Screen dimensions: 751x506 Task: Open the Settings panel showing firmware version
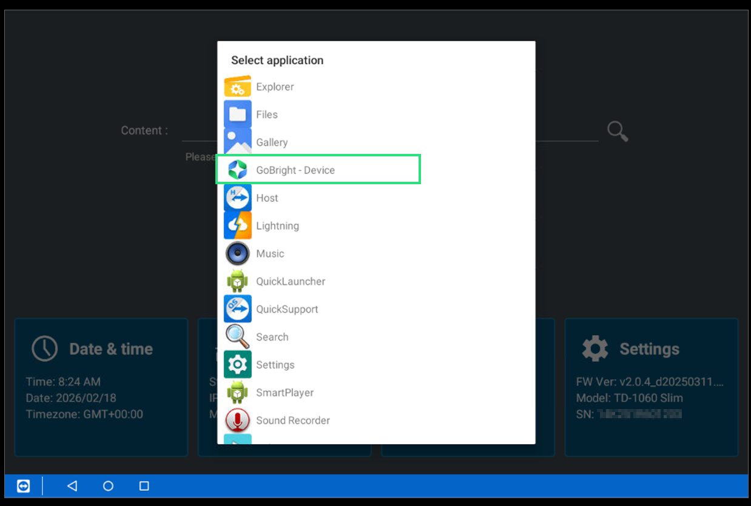[651, 387]
